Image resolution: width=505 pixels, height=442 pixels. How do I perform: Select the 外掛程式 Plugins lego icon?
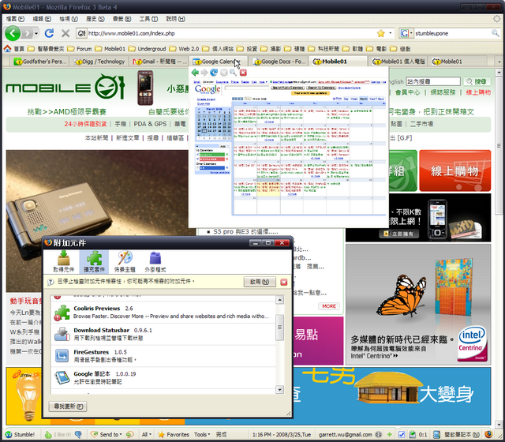point(155,261)
